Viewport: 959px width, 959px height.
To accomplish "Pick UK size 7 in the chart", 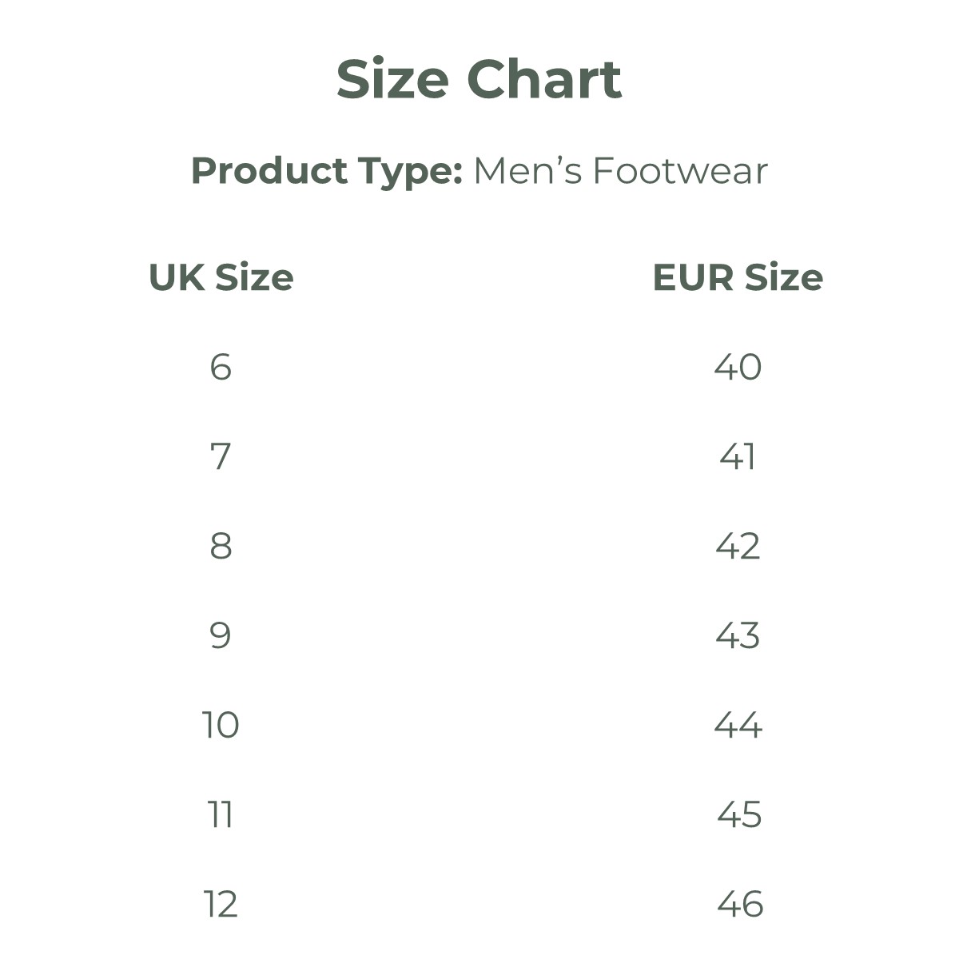I will click(221, 456).
